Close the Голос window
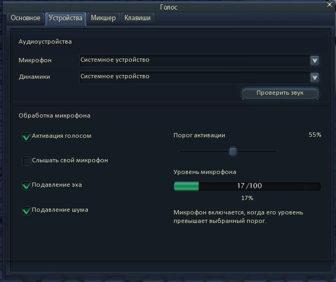336x282 pixels. [330, 5]
